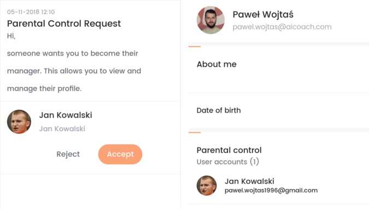Viewport: 369px width, 209px height.
Task: Select the User accounts (1) label
Action: (x=227, y=161)
